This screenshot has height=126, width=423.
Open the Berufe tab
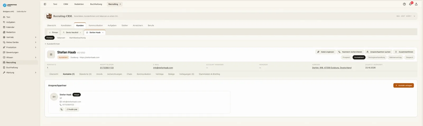(x=151, y=25)
